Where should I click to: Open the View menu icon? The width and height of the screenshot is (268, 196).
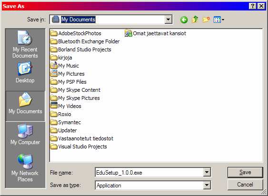[219, 20]
